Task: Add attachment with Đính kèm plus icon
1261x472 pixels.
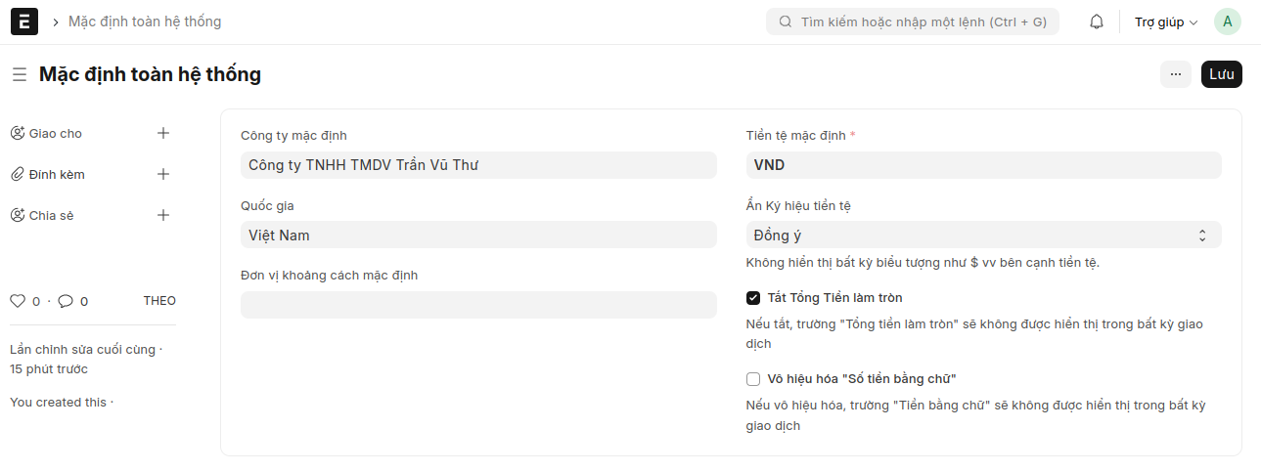Action: [163, 175]
